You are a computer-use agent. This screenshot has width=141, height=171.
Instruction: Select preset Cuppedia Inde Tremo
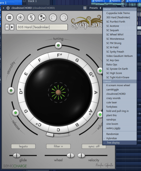(120, 13)
